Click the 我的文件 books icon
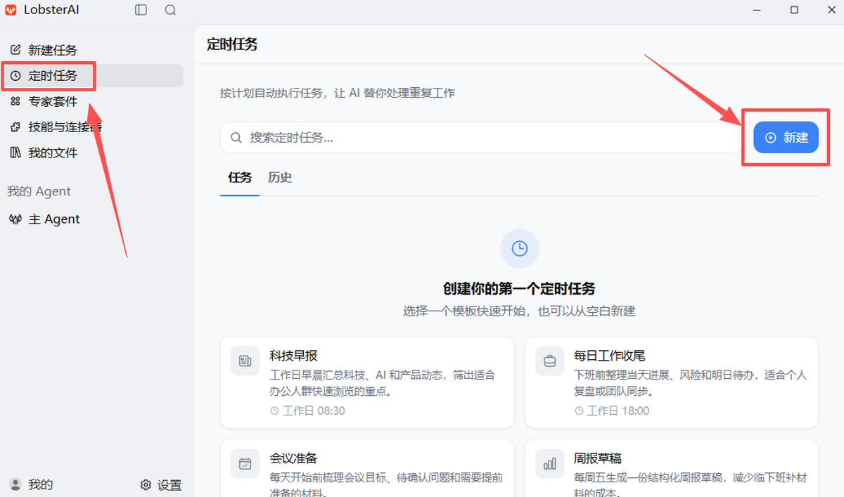The width and height of the screenshot is (844, 497). (x=15, y=153)
